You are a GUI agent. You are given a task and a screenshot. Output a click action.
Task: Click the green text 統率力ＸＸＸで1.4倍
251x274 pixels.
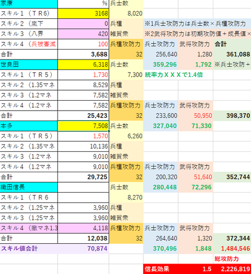pos(174,75)
